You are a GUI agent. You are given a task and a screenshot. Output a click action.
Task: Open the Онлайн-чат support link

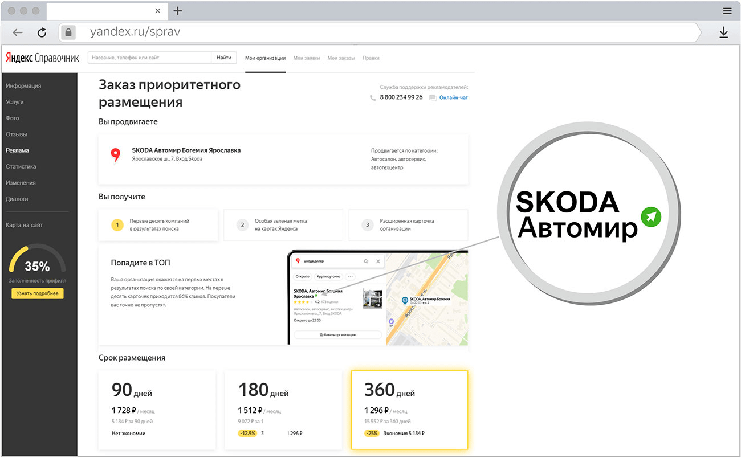click(x=453, y=97)
